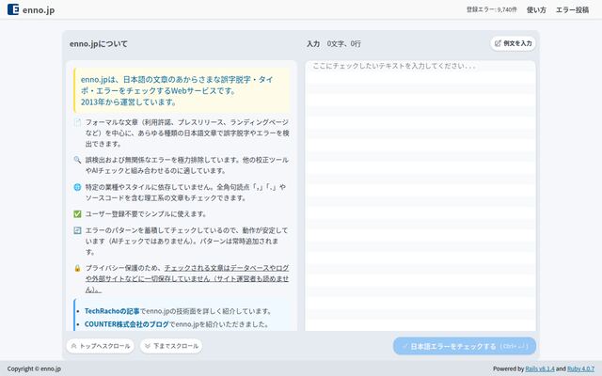Screen dimensions: 602x376
Task: Open the enno.jp home text link
Action: (39, 10)
